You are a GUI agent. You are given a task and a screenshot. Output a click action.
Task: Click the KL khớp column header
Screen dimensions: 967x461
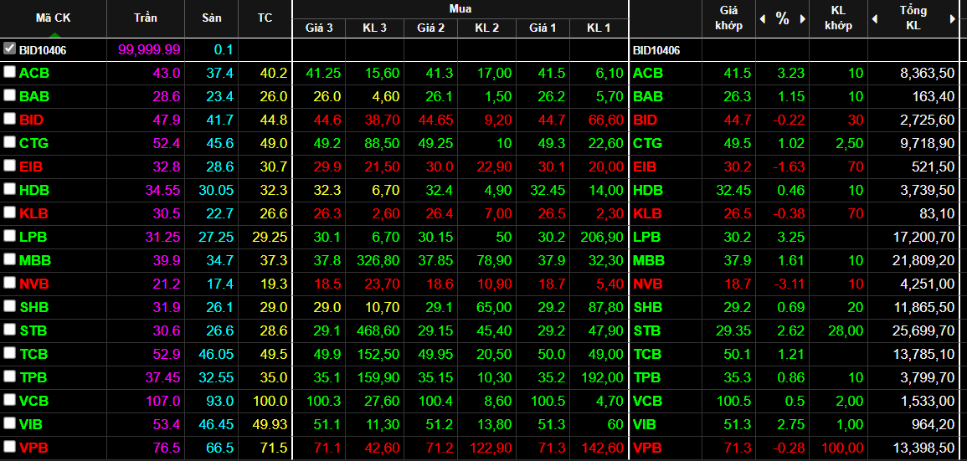(x=838, y=18)
